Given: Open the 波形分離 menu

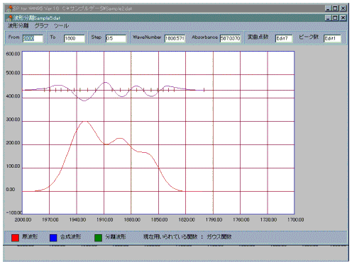Looking at the screenshot, I should 18,25.
